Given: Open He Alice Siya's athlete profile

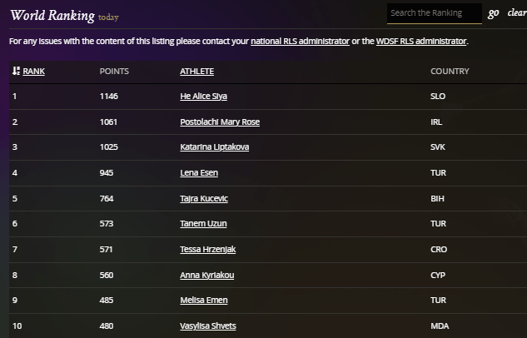Looking at the screenshot, I should 203,97.
